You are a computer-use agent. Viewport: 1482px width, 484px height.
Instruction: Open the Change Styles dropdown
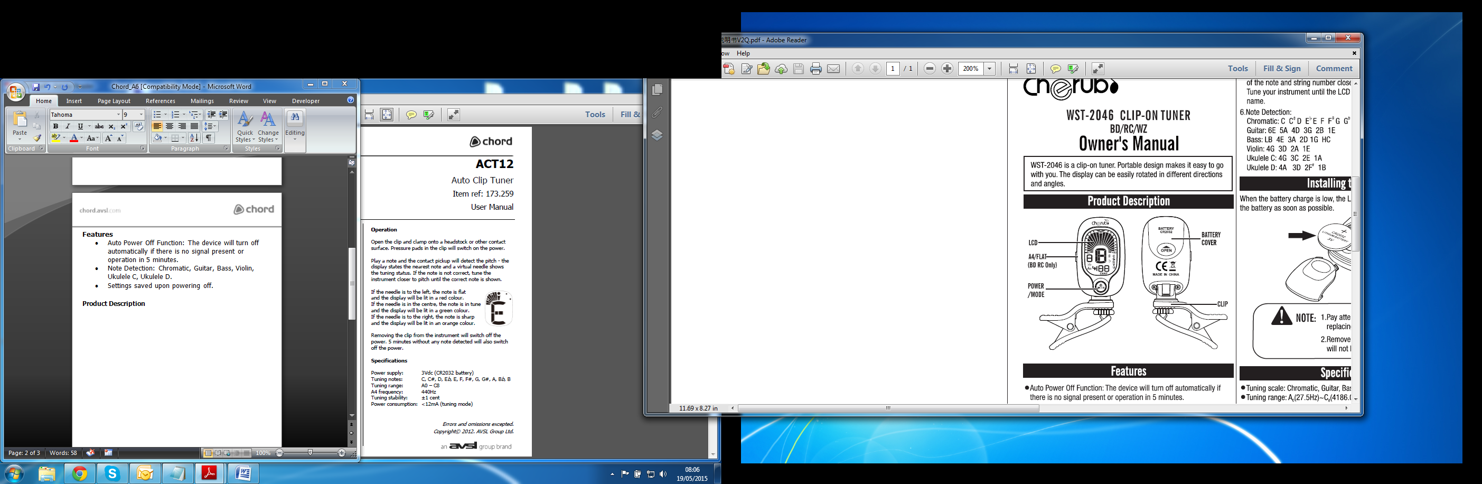click(268, 127)
